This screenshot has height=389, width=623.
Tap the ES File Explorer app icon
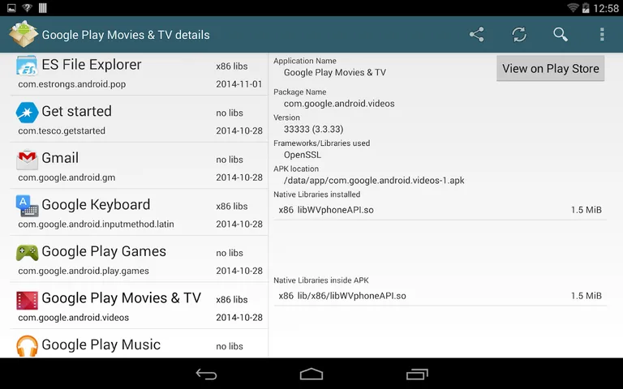27,66
